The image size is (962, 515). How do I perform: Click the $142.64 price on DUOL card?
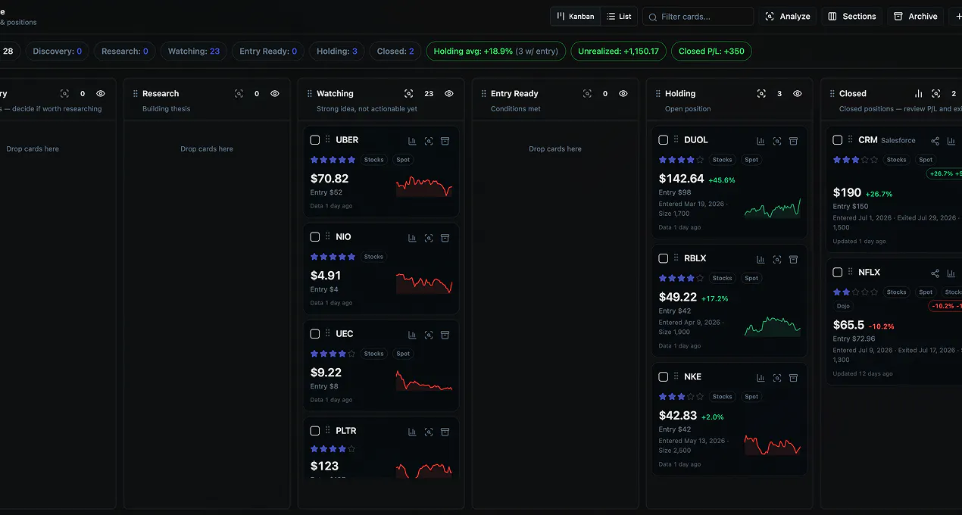682,179
